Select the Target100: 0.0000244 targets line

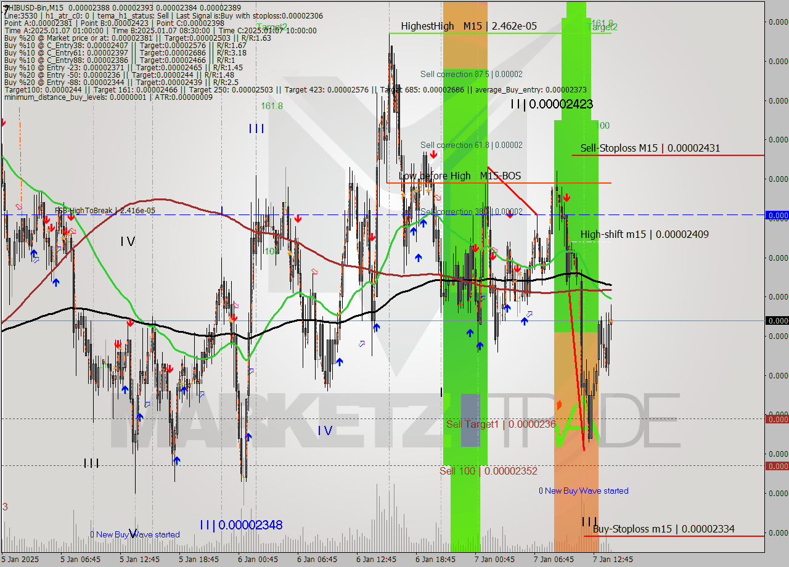pos(295,89)
